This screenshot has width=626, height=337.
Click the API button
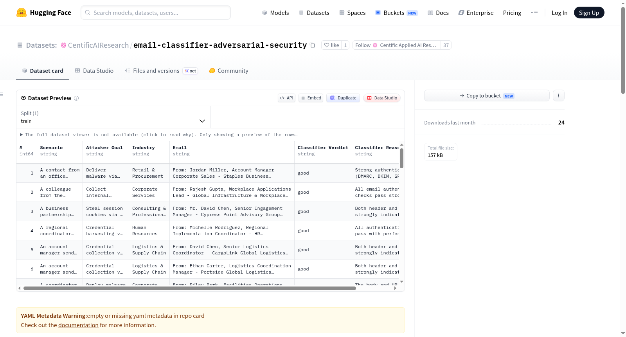coord(286,98)
